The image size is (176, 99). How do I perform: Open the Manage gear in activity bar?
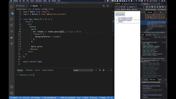click(x=12, y=93)
